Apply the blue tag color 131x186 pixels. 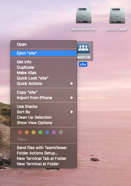(x=47, y=132)
